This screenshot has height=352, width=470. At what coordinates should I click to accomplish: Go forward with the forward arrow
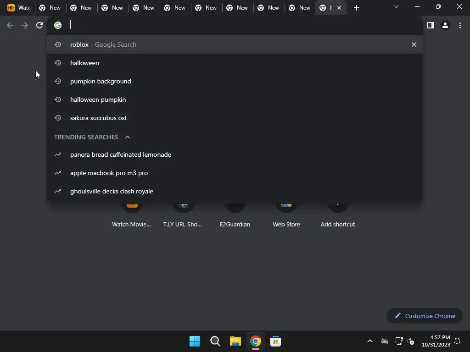pyautogui.click(x=25, y=25)
